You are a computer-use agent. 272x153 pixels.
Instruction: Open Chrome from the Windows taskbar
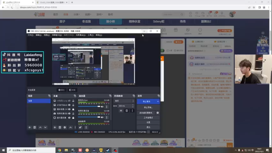(x=59, y=150)
